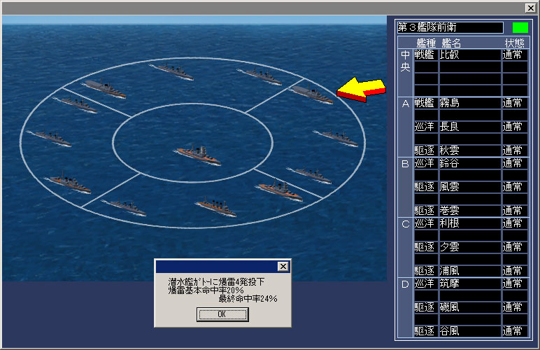The image size is (540, 350).
Task: Select ship name 谷風 in the list
Action: 470,331
